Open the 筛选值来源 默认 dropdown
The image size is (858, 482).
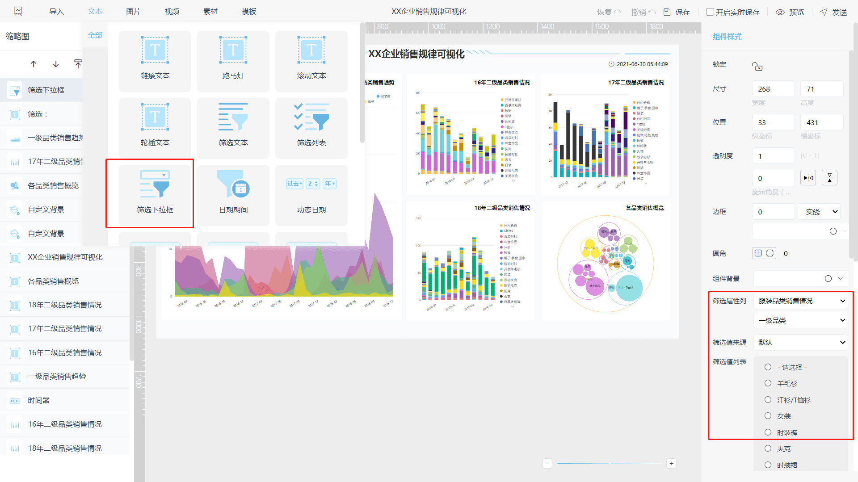[800, 342]
